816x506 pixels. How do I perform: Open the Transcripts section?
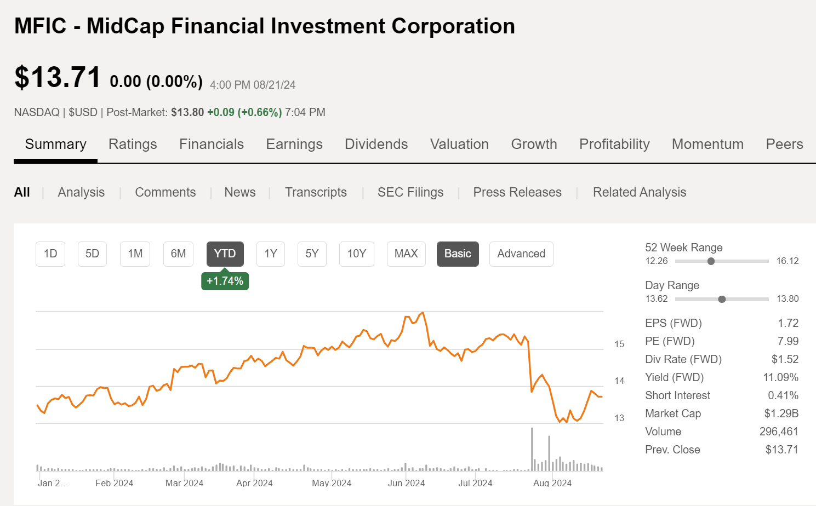[x=316, y=192]
